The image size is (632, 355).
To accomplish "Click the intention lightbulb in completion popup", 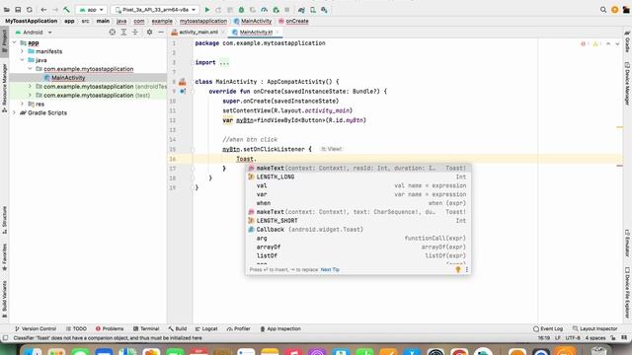I will coord(458,269).
